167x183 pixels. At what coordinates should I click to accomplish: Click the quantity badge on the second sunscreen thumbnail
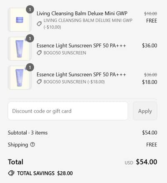pos(30,68)
